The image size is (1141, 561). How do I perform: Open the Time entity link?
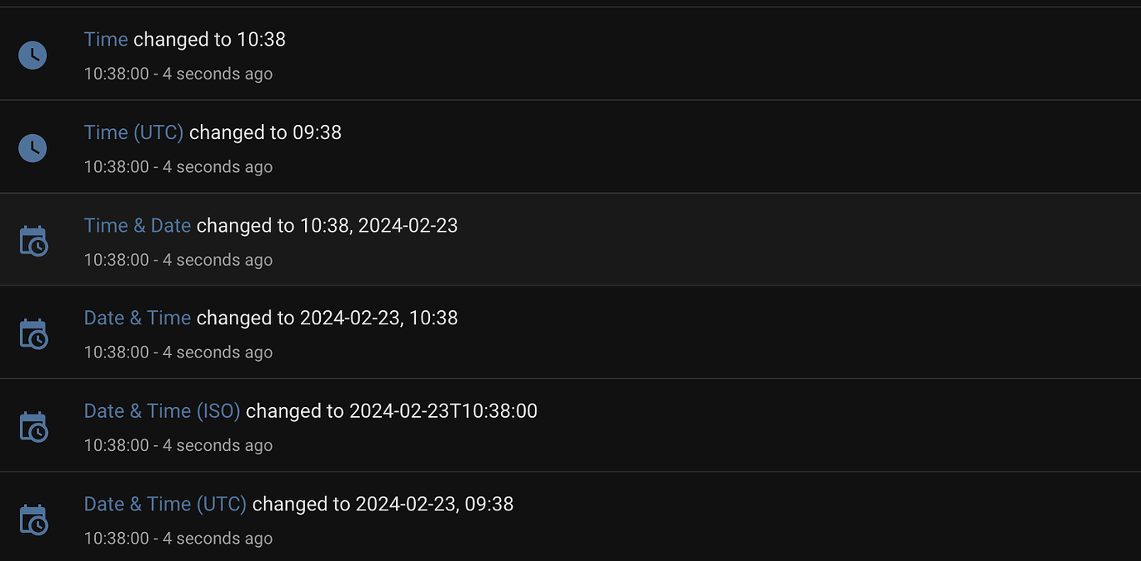tap(105, 39)
